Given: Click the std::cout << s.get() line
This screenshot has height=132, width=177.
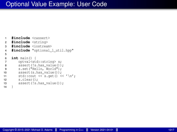Looking at the screenshot, I should point(47,76).
